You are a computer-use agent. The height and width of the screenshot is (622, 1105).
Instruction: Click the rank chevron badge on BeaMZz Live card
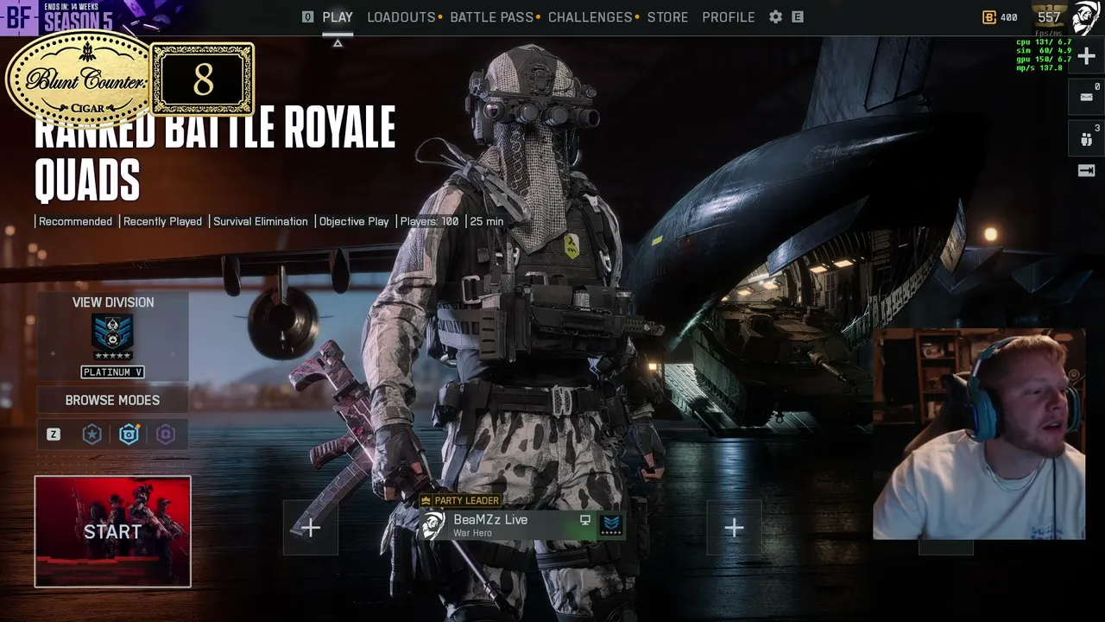pos(611,524)
